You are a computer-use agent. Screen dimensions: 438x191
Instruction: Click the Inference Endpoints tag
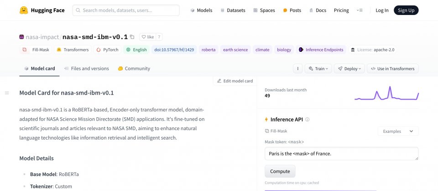321,50
